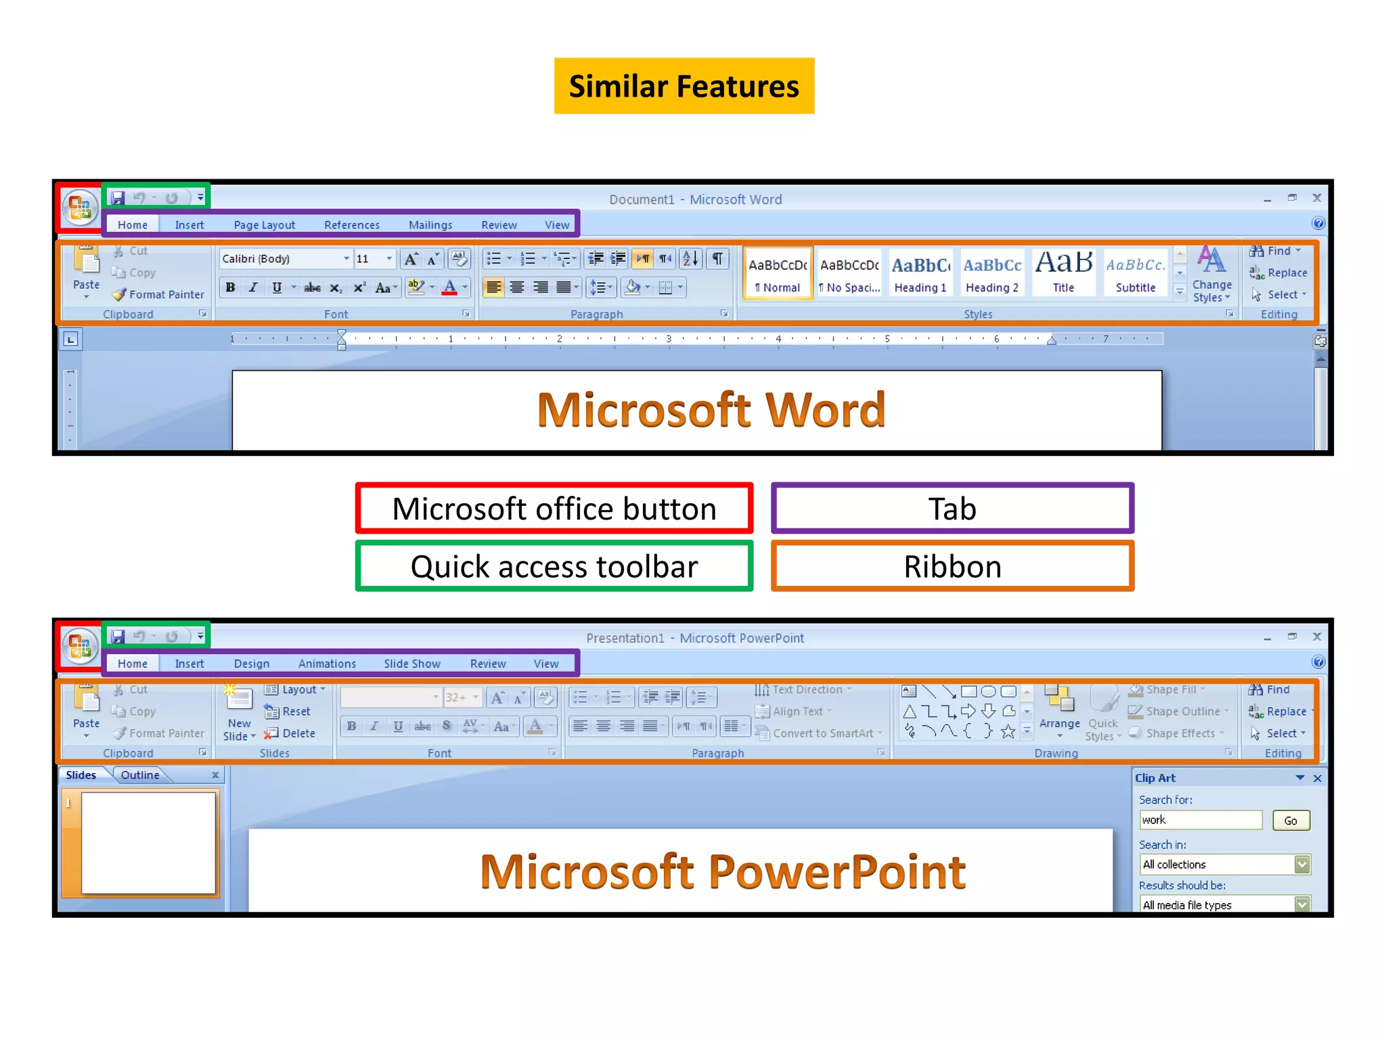Apply Heading 1 style in Word
Image resolution: width=1386 pixels, height=1039 pixels.
920,272
